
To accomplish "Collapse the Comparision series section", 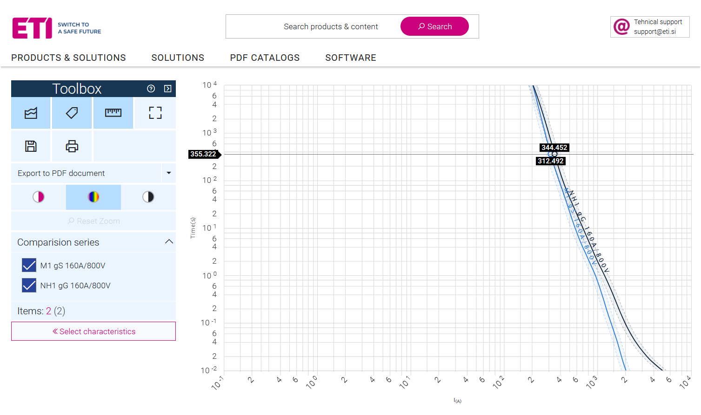I will pyautogui.click(x=169, y=242).
